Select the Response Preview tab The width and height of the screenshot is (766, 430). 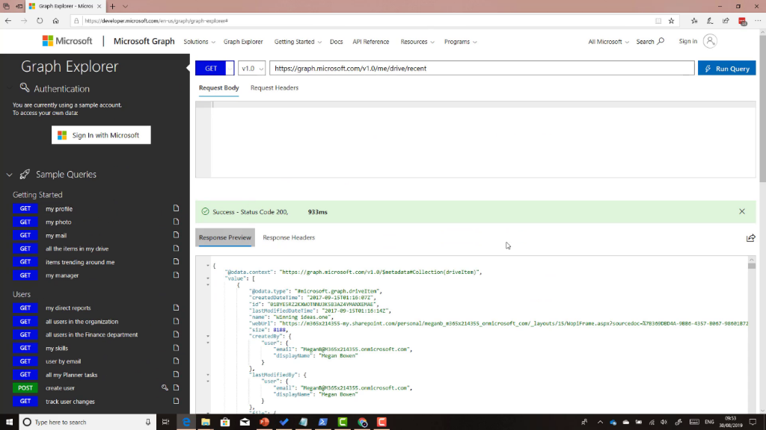coord(224,237)
